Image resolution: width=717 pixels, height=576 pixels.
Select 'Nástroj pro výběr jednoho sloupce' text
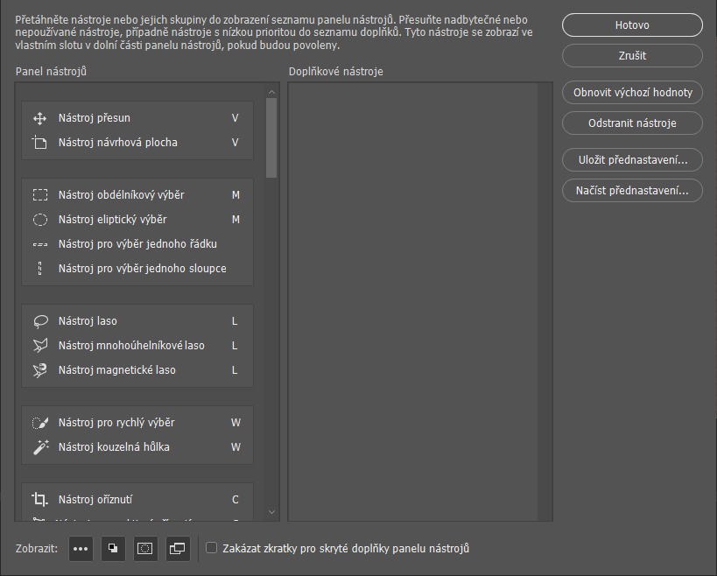142,269
